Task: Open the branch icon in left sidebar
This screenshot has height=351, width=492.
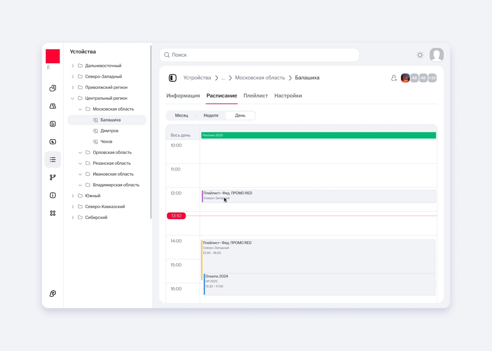Action: 53,177
